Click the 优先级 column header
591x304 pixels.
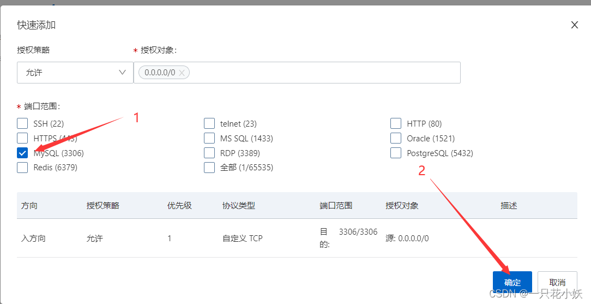pos(179,206)
